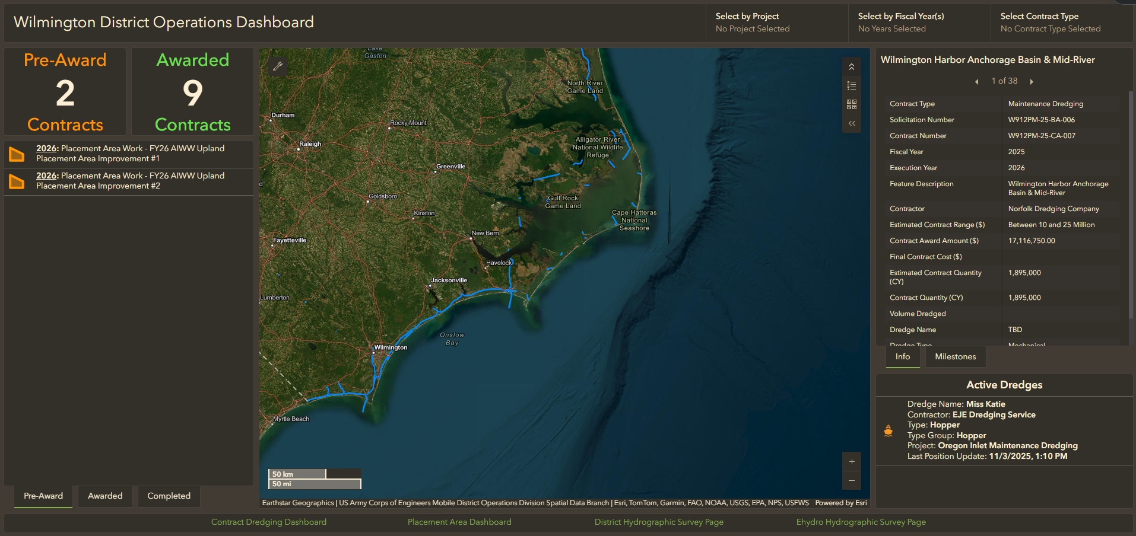
Task: Open the basemap gallery icon
Action: pyautogui.click(x=851, y=104)
